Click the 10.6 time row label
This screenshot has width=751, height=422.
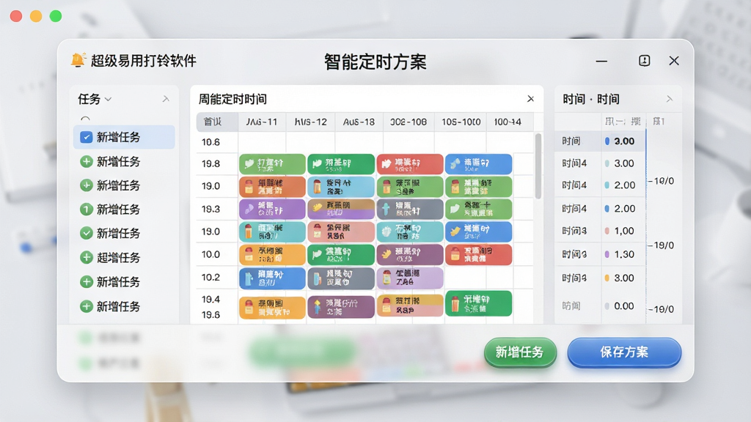(210, 142)
